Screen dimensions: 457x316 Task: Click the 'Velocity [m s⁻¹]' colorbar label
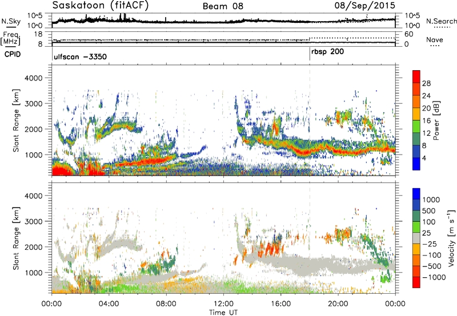[x=451, y=238]
